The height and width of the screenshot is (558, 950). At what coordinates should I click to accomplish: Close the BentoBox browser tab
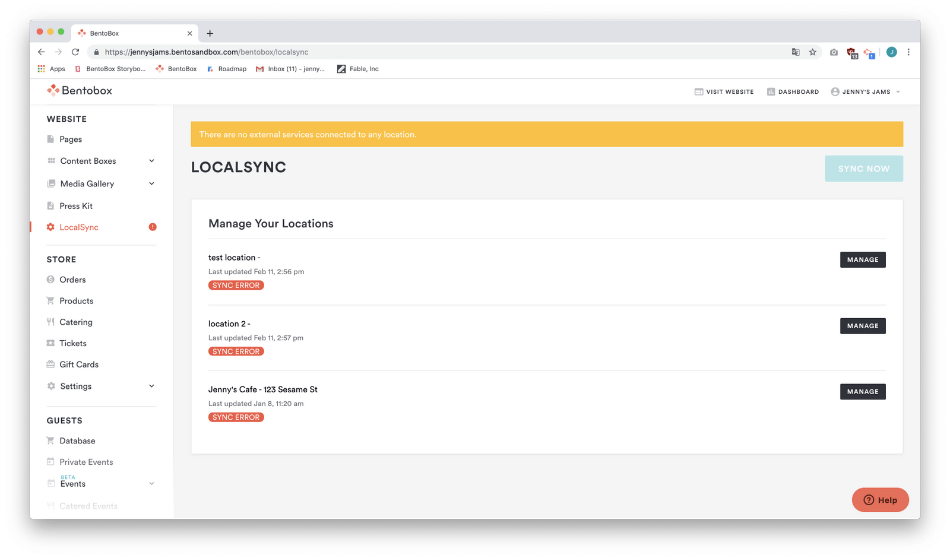(189, 33)
